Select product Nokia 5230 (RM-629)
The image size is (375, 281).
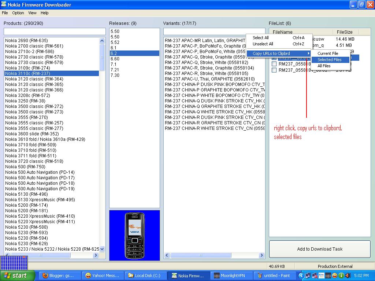point(52,243)
